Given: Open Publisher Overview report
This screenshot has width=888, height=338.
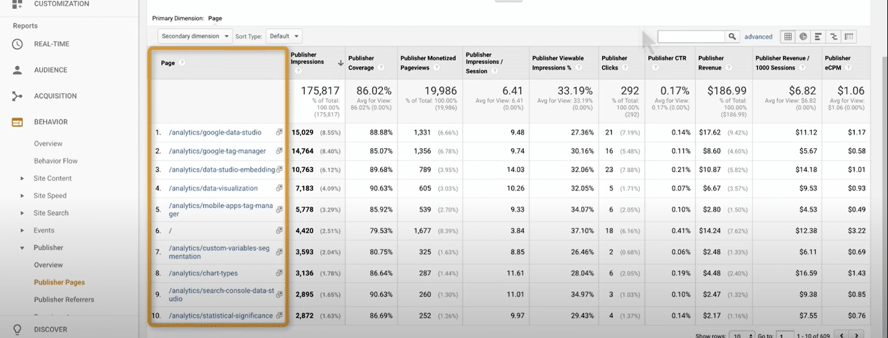Looking at the screenshot, I should 48,265.
